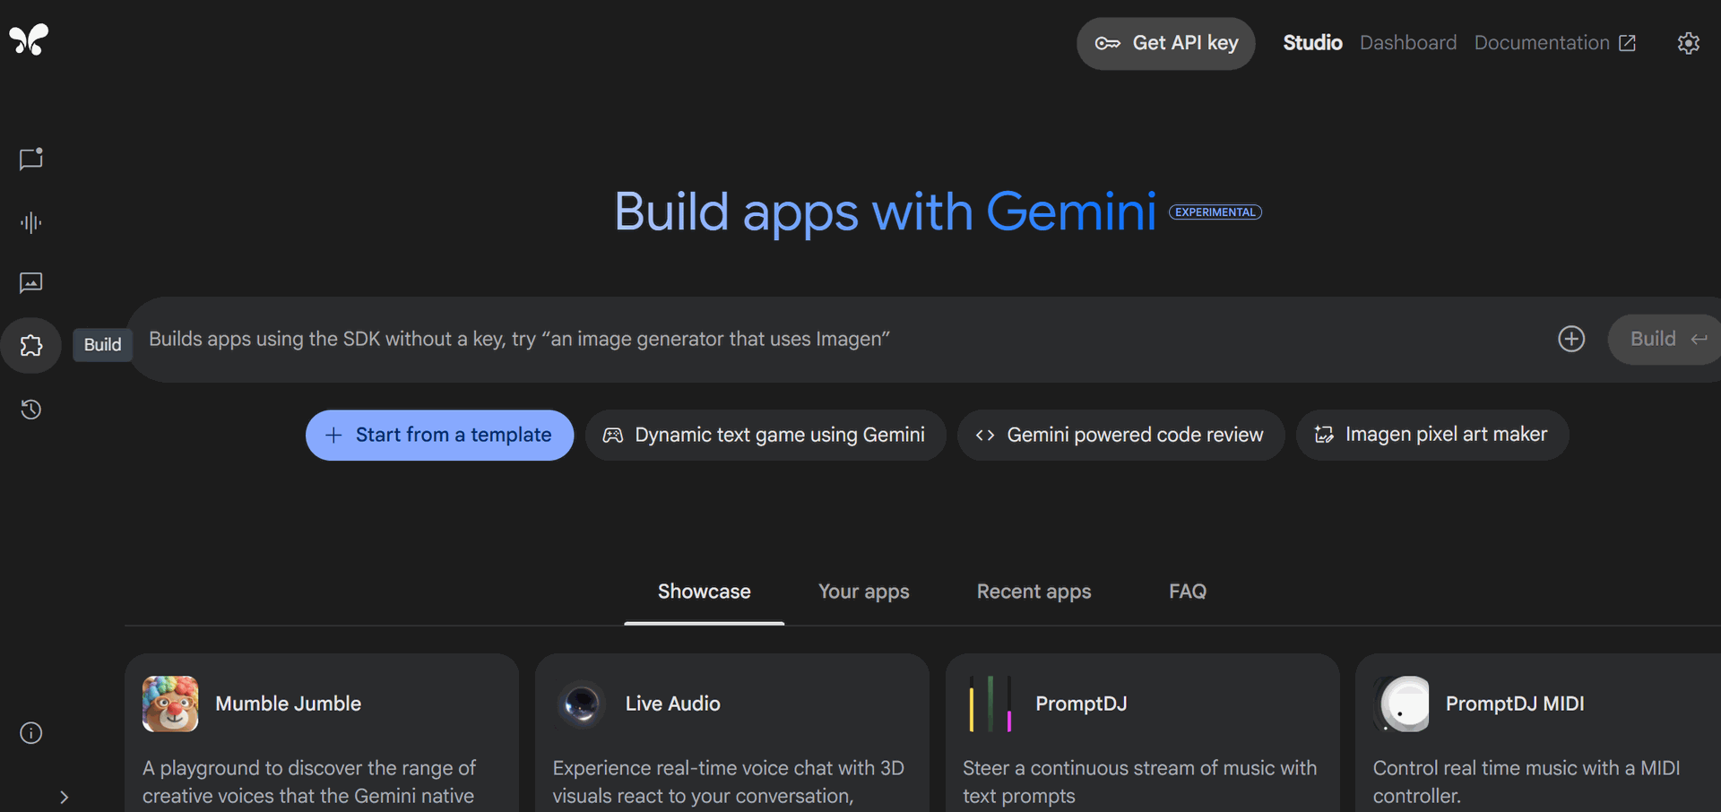The width and height of the screenshot is (1721, 812).
Task: Click the "Steer a continuous stream" description
Action: (1139, 782)
